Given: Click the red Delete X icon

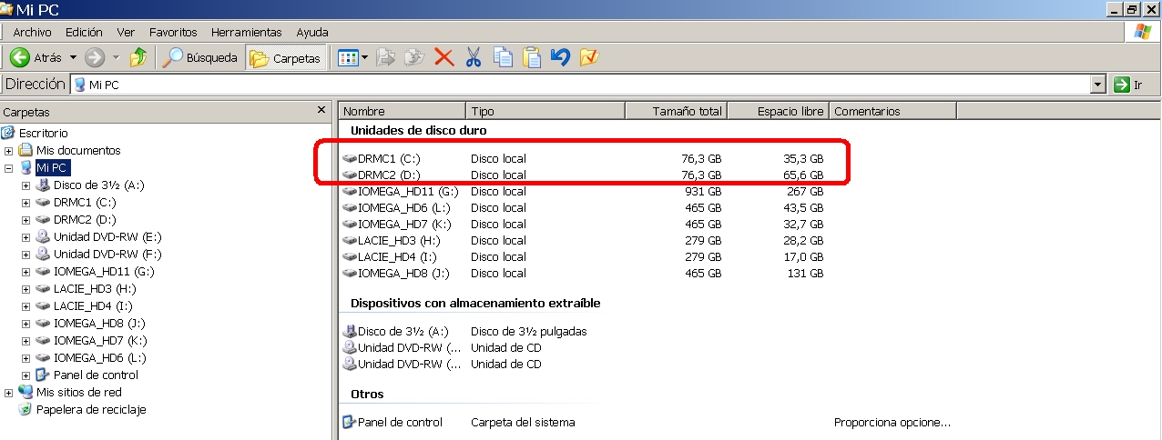Looking at the screenshot, I should [x=443, y=58].
